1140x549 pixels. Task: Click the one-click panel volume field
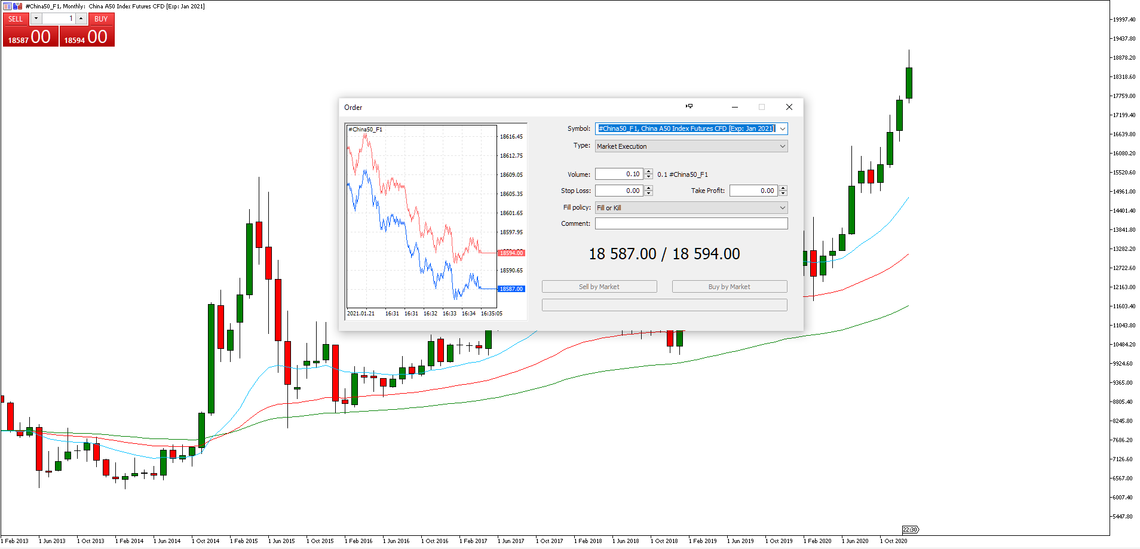[x=58, y=19]
